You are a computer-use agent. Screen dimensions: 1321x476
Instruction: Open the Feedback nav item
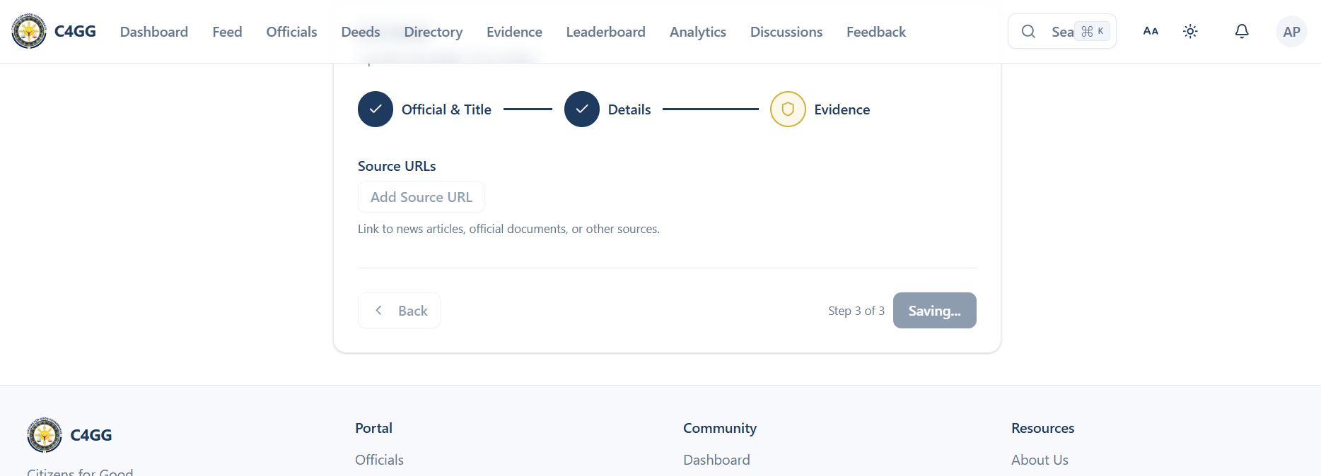pyautogui.click(x=875, y=32)
